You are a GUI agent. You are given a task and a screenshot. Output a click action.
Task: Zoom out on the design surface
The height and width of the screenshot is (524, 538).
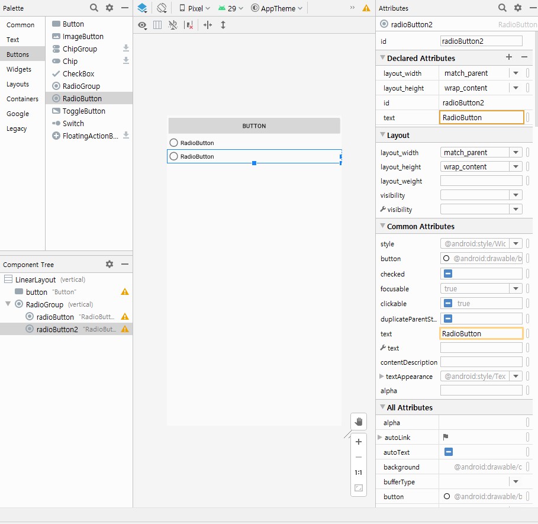coord(359,457)
